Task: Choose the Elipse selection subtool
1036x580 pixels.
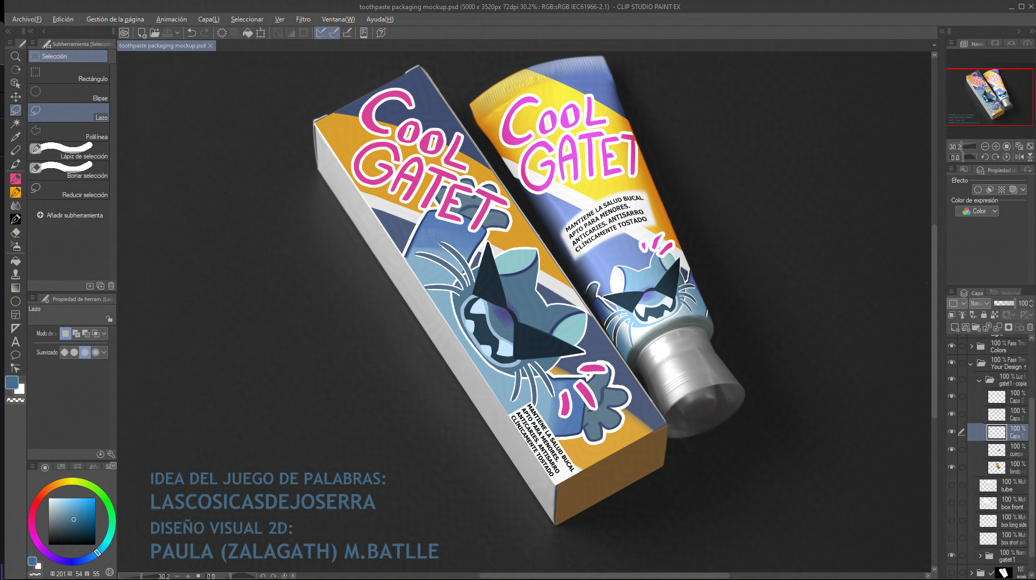Action: 69,94
